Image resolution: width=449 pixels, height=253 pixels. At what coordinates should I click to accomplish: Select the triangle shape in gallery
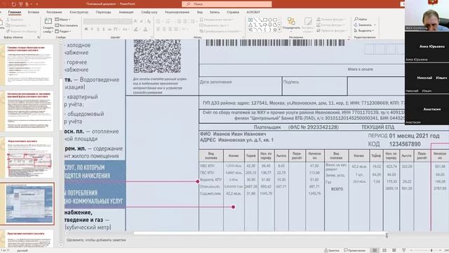pos(250,25)
